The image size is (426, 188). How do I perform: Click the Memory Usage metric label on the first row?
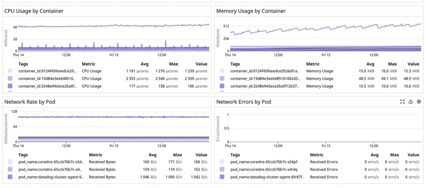319,71
